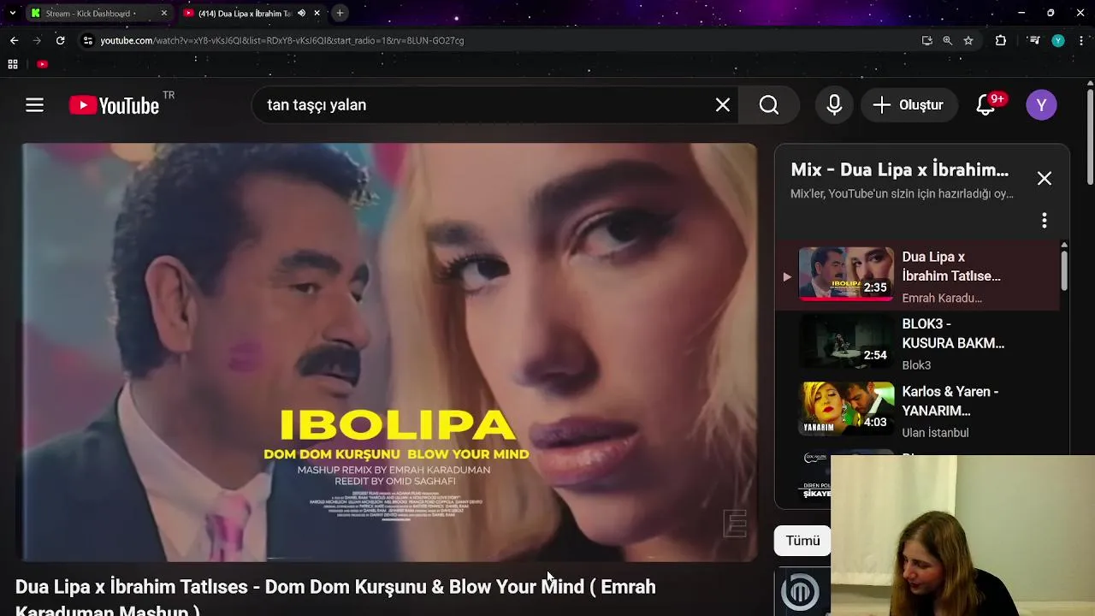
Task: Open the YouTube guide hamburger menu
Action: [34, 105]
